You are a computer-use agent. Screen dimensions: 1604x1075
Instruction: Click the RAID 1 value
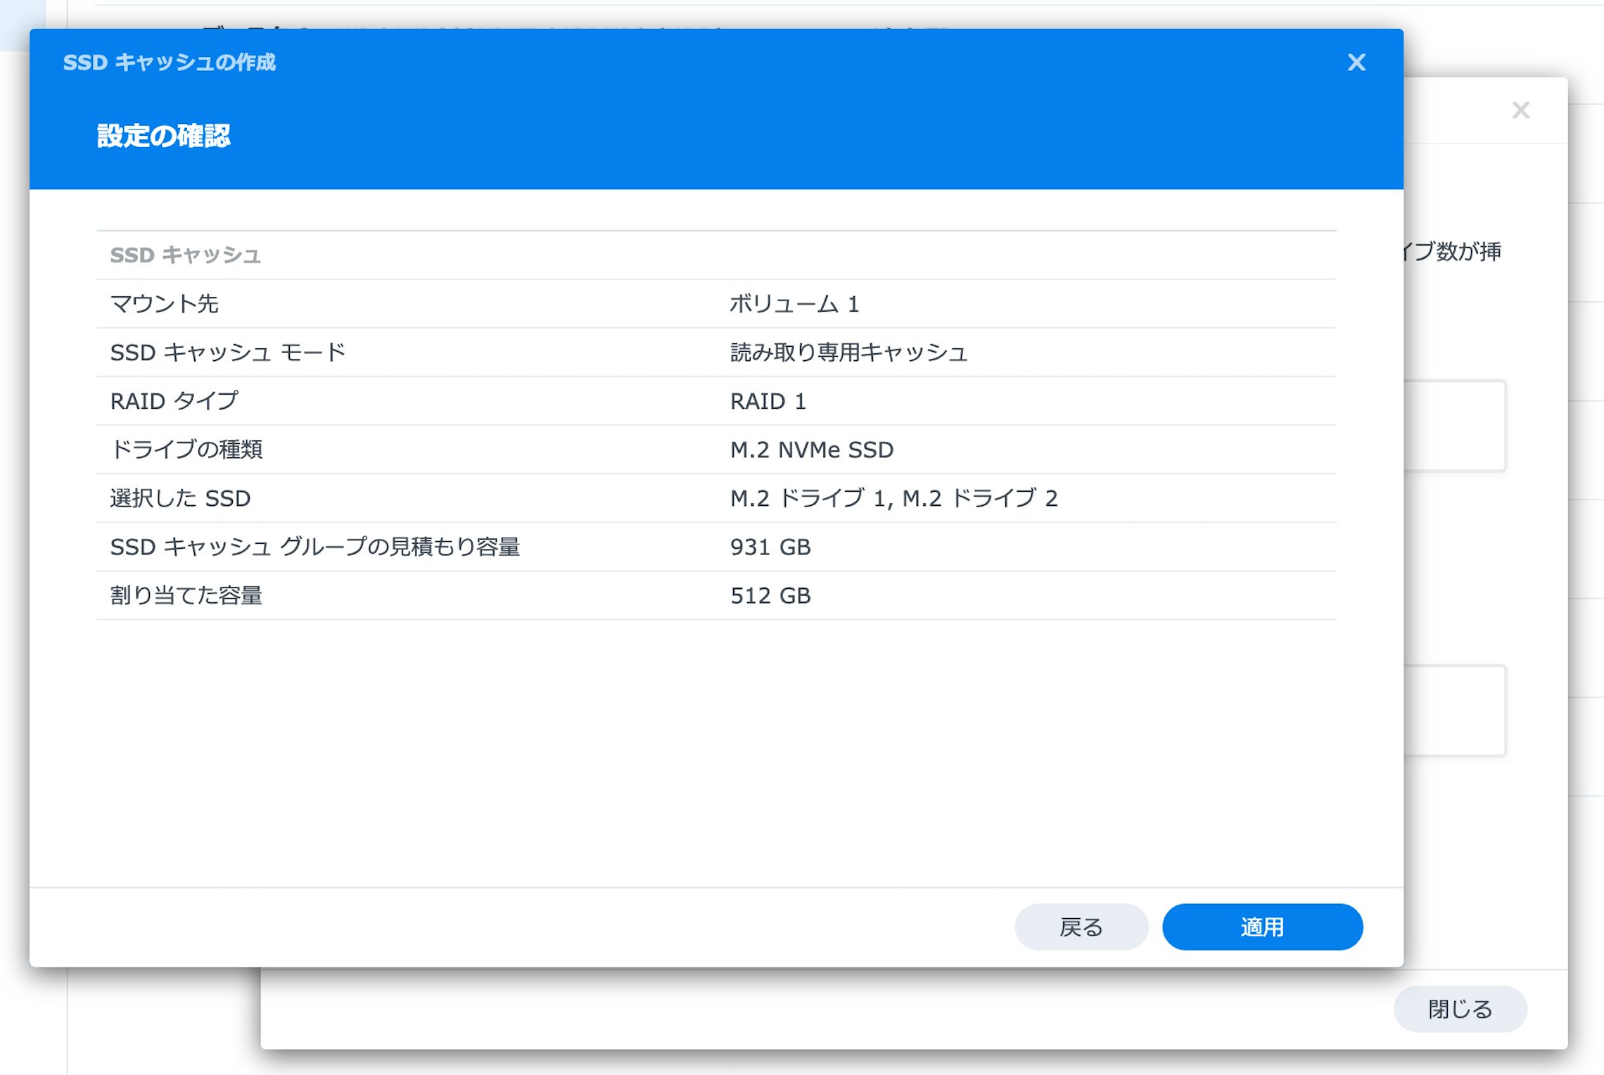tap(768, 400)
